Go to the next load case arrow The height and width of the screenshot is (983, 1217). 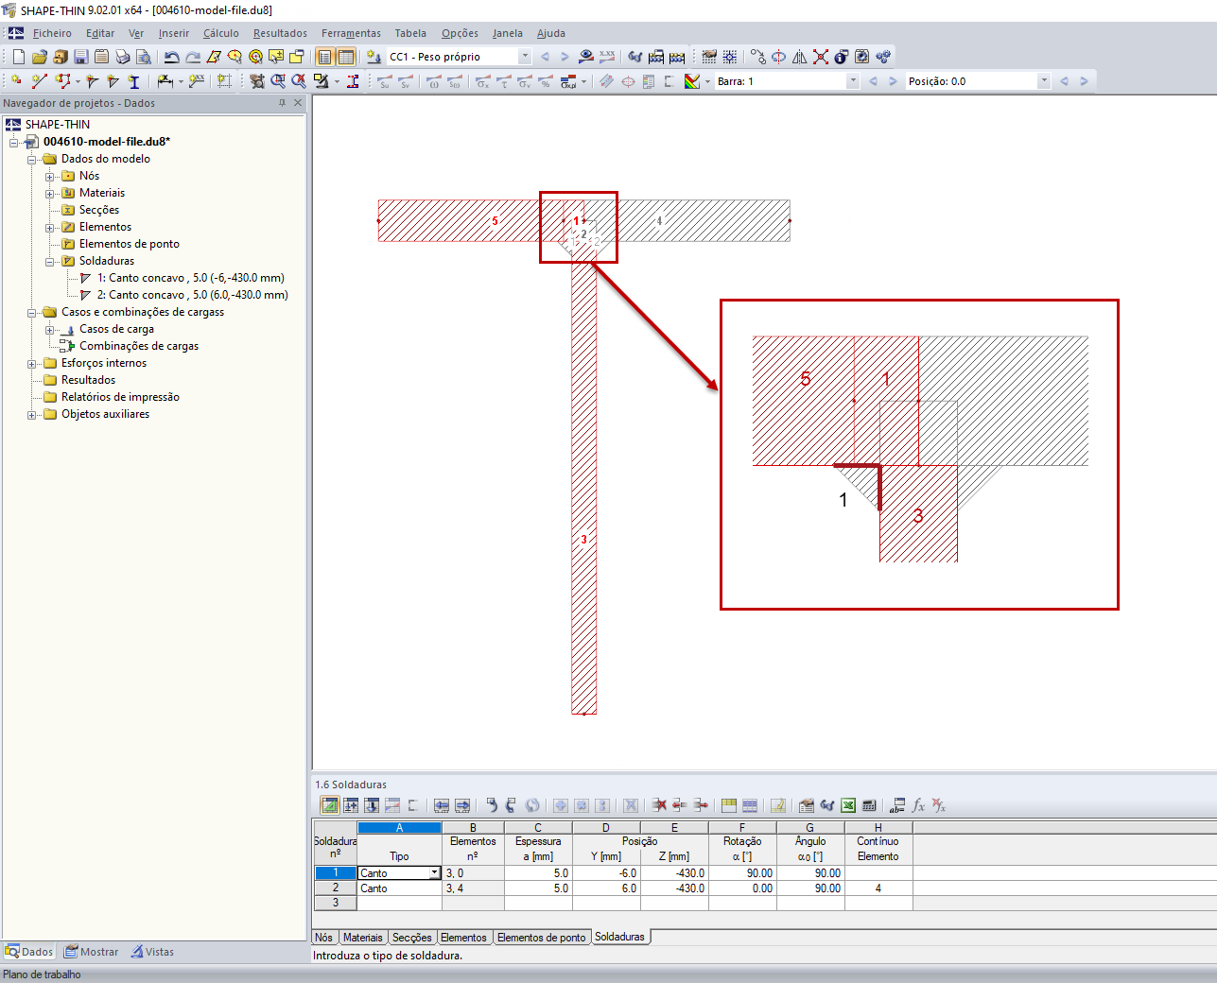click(565, 57)
